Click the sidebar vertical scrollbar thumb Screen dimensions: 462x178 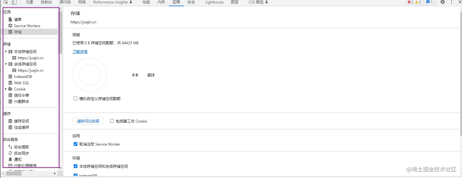(x=61, y=33)
